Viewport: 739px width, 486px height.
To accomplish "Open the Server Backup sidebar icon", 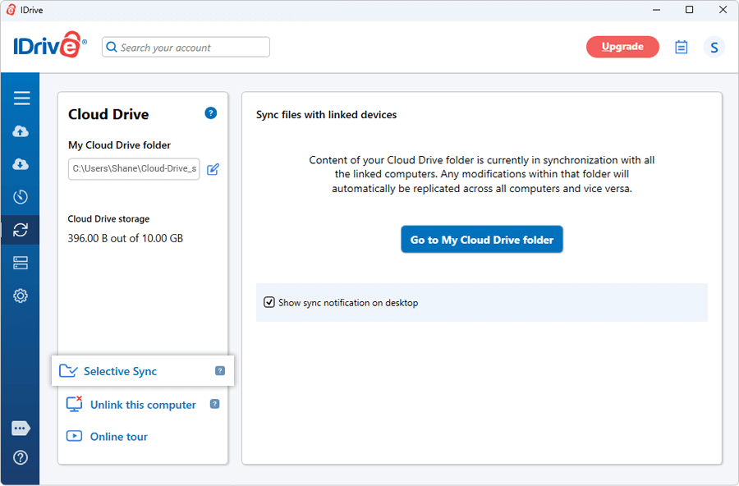I will 21,263.
